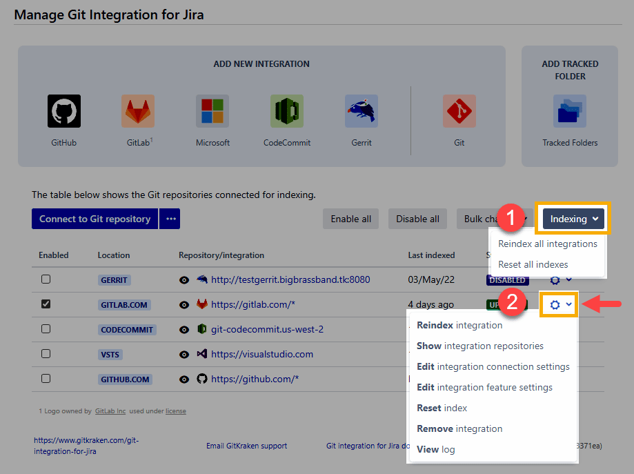The image size is (634, 474).
Task: Select the Microsoft integration icon
Action: tap(212, 111)
